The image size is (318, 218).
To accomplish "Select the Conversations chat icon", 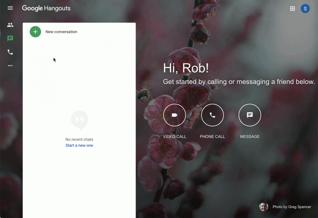I will click(x=10, y=38).
